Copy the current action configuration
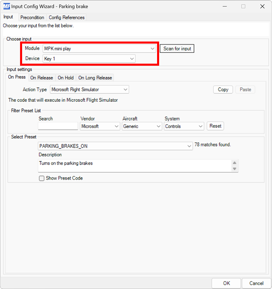Screen dimensions: 272x289 pos(223,89)
